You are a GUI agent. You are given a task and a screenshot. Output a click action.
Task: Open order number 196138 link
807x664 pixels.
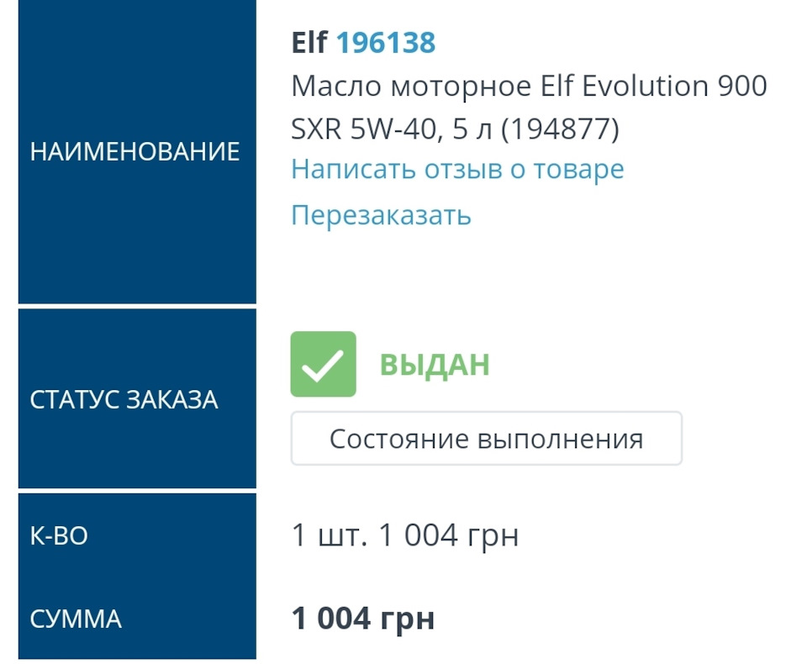tap(387, 42)
